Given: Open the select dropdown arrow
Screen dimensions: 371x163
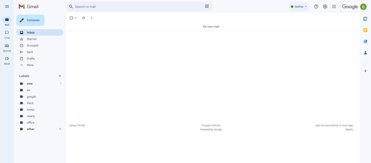Looking at the screenshot, I should click(76, 18).
